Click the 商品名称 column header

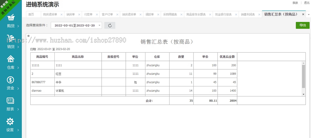pos(78,57)
